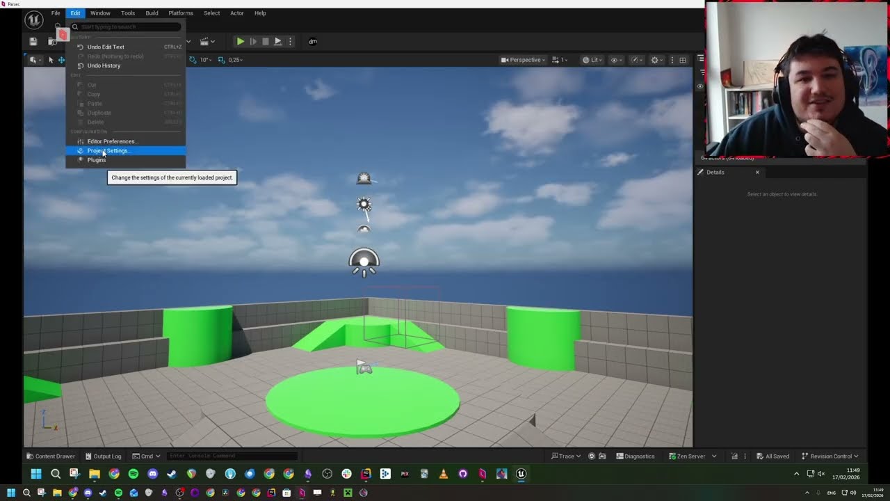This screenshot has width=890, height=501.
Task: Open play mode options three-dot menu
Action: pos(291,42)
